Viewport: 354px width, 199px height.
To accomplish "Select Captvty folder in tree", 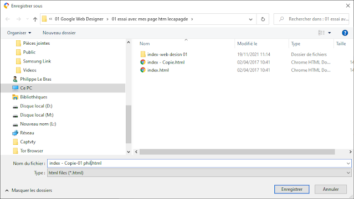I will pos(28,142).
